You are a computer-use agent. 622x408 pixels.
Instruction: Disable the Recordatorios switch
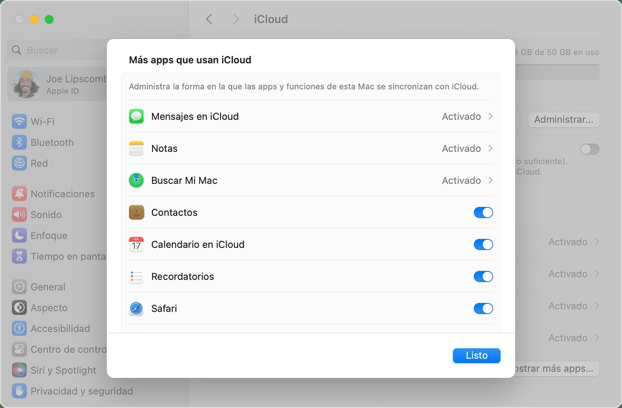click(483, 276)
